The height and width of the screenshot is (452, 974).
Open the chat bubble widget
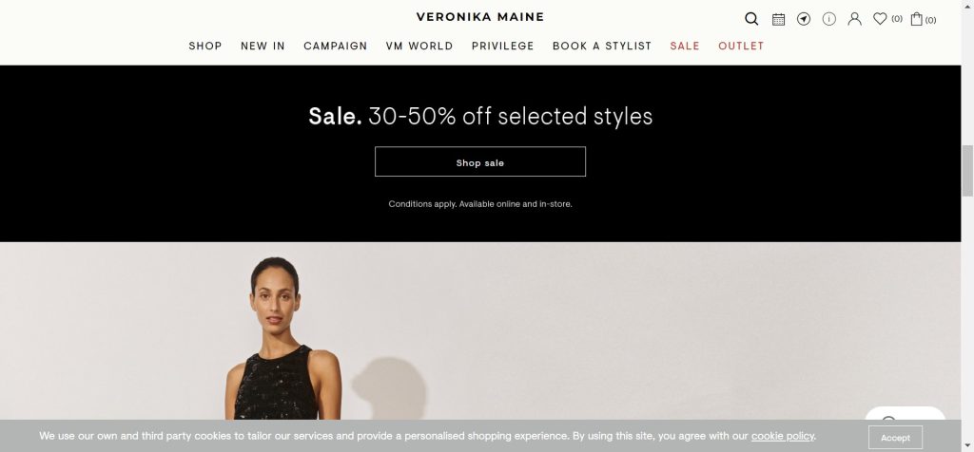pos(906,414)
